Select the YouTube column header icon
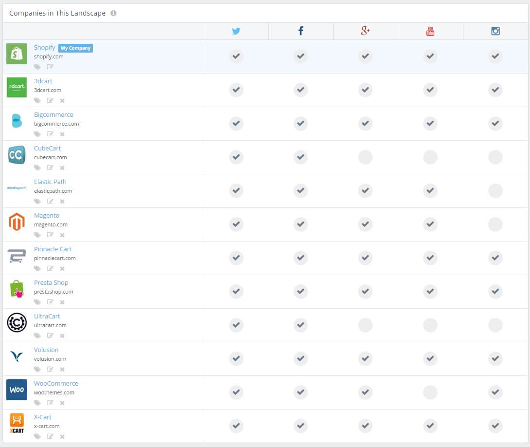 coord(430,31)
